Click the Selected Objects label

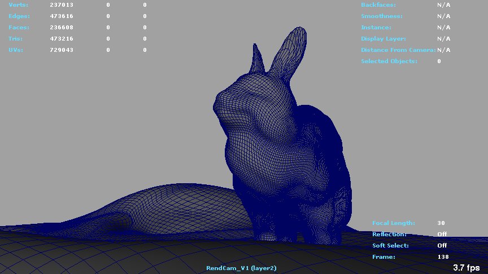[x=389, y=61]
